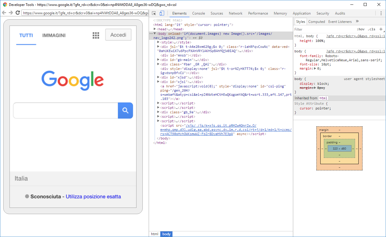Open the Network tab
Viewport: 386px width, 237px height.
coord(236,13)
